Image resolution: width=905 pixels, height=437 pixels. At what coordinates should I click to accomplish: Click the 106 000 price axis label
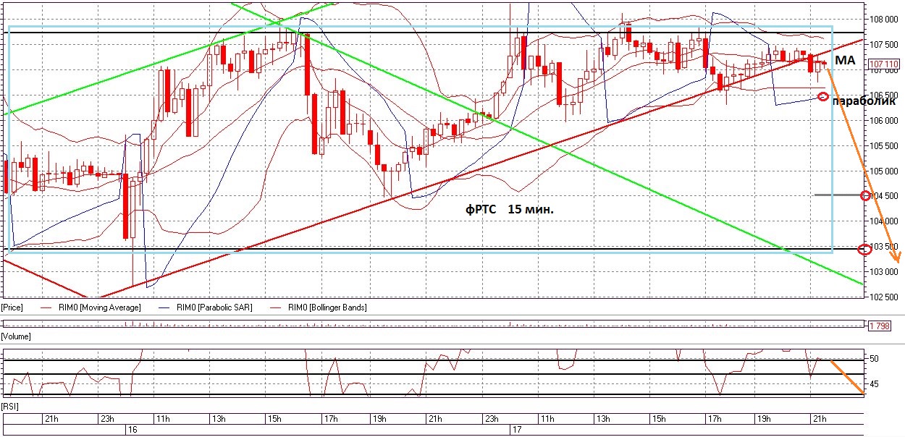coord(885,121)
